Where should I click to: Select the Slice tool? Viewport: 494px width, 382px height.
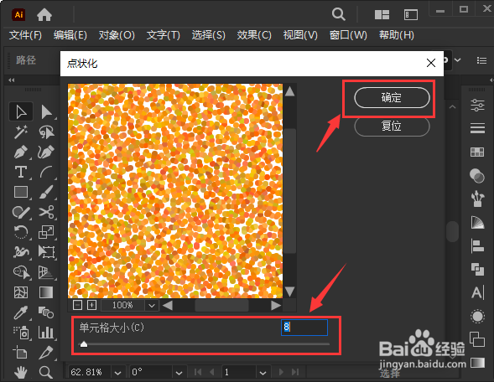(x=46, y=353)
